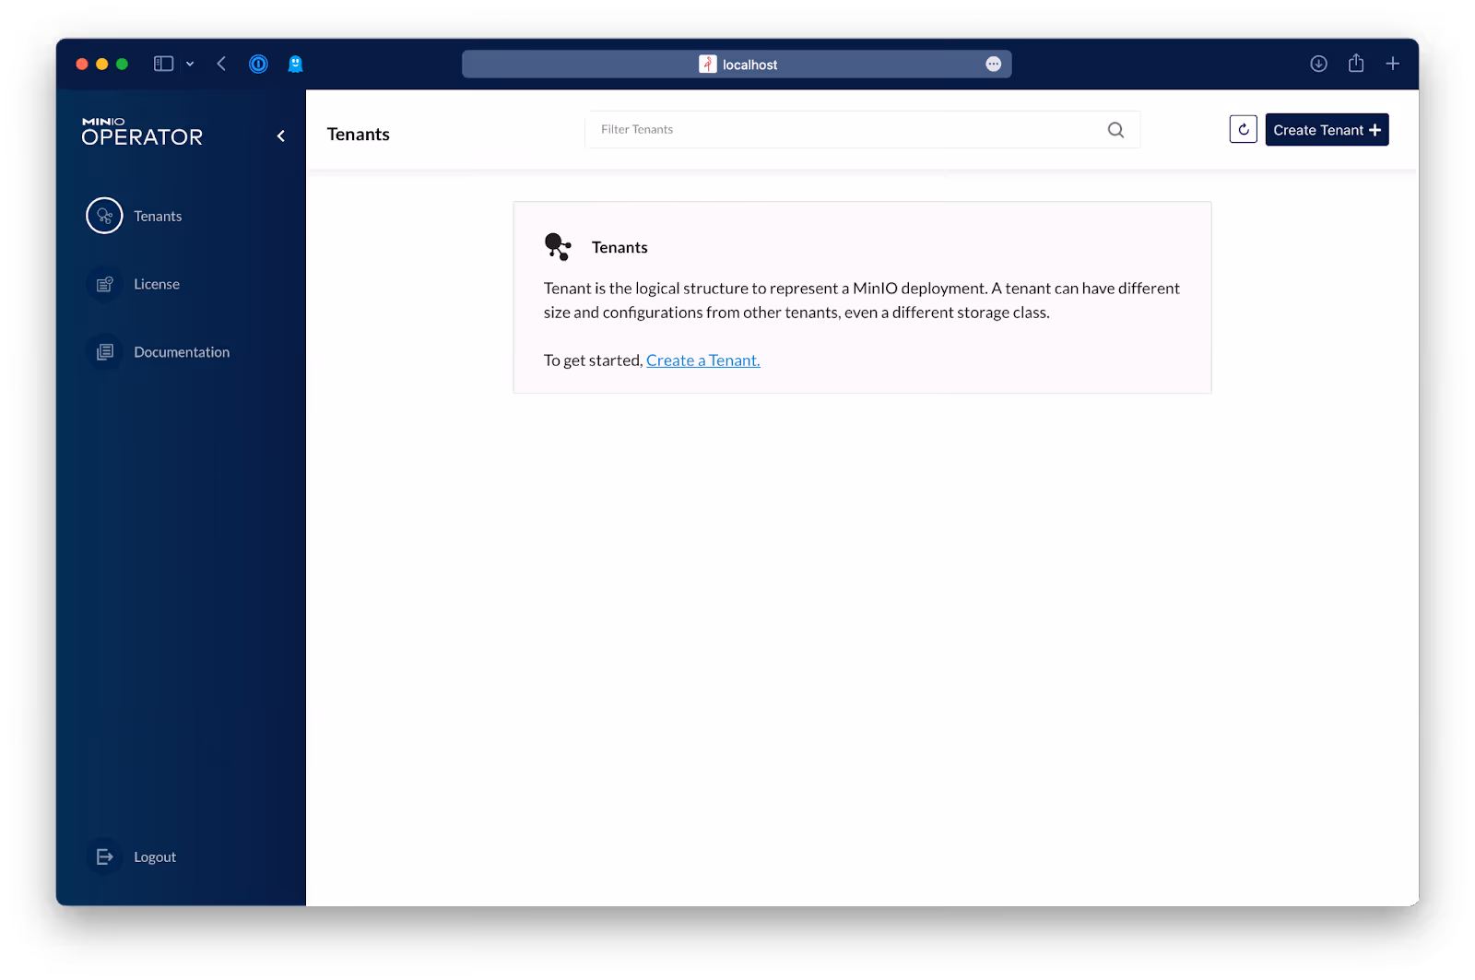Image resolution: width=1475 pixels, height=980 pixels.
Task: Click the search magnifier in Filter Tenants
Action: click(1115, 130)
